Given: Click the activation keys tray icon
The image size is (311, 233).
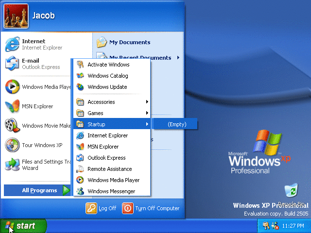Looking at the screenshot, I should 266,226.
